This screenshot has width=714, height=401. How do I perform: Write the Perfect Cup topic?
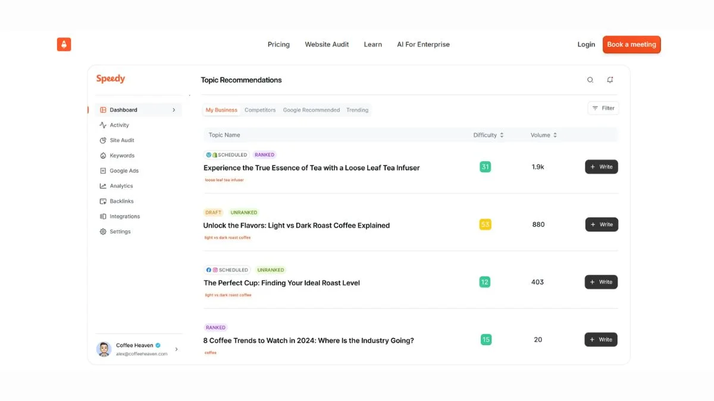[601, 282]
